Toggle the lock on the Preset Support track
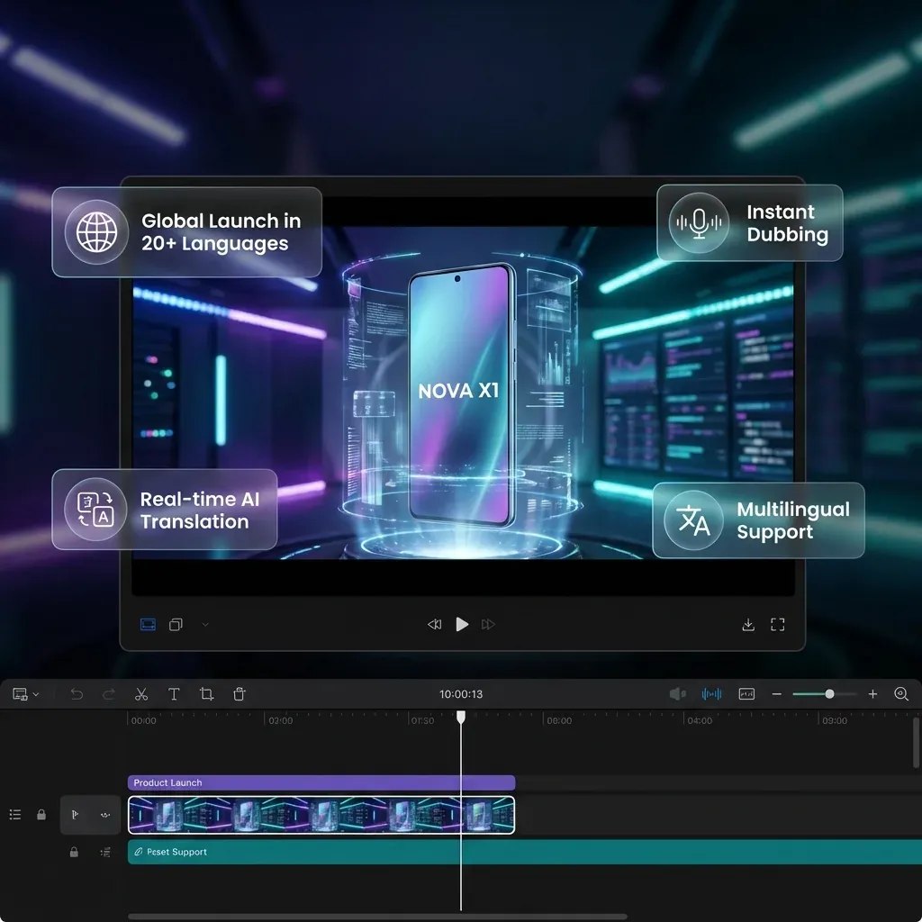Viewport: 922px width, 922px height. [x=74, y=852]
